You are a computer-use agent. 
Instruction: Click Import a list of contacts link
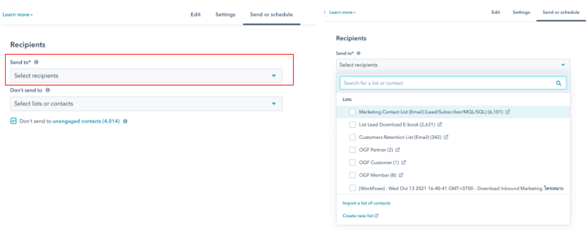pos(366,203)
